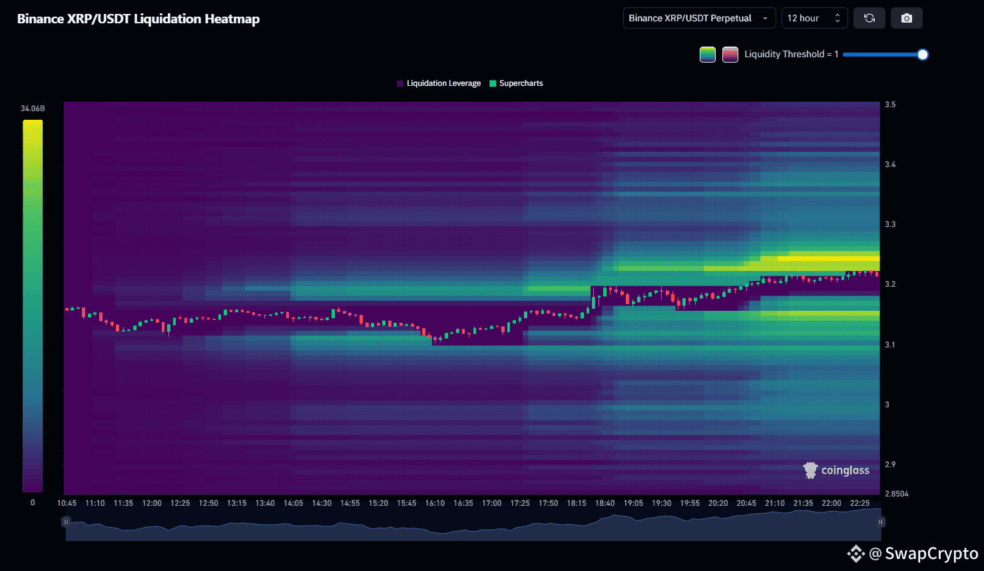
Task: Click the 3.2 price axis label
Action: click(890, 284)
